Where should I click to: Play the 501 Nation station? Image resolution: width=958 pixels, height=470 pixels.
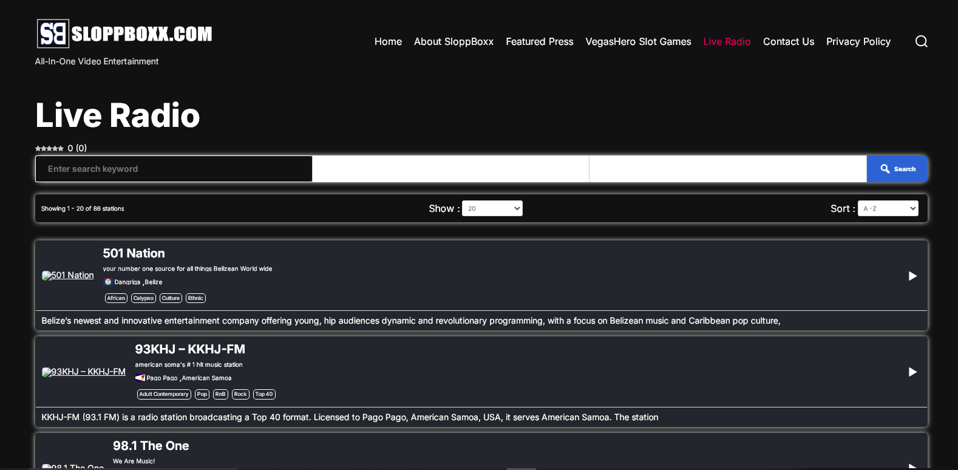[x=912, y=276]
